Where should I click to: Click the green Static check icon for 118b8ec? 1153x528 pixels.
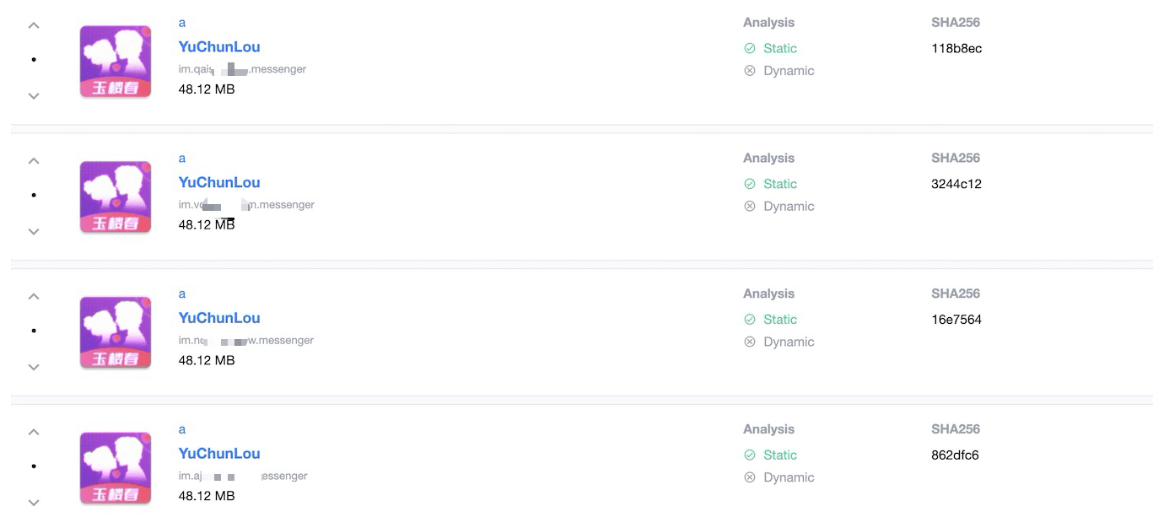[750, 49]
